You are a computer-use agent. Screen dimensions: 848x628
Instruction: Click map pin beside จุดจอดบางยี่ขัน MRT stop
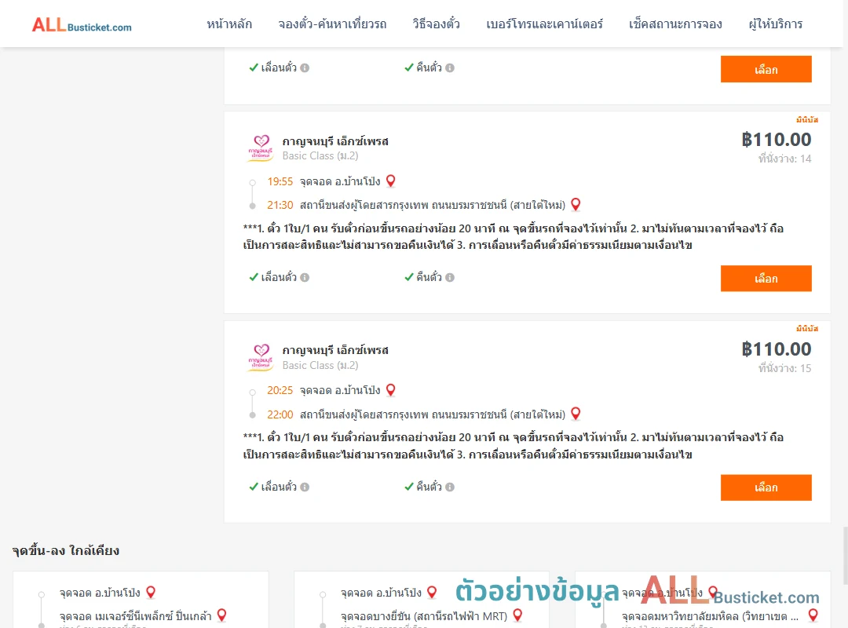tap(517, 615)
